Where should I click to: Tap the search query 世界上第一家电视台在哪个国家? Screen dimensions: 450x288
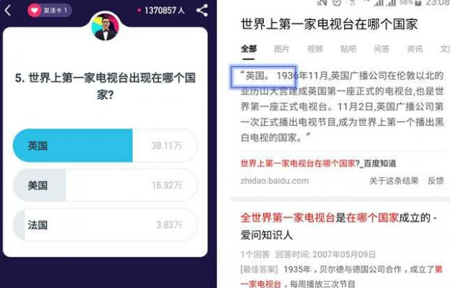(x=329, y=24)
